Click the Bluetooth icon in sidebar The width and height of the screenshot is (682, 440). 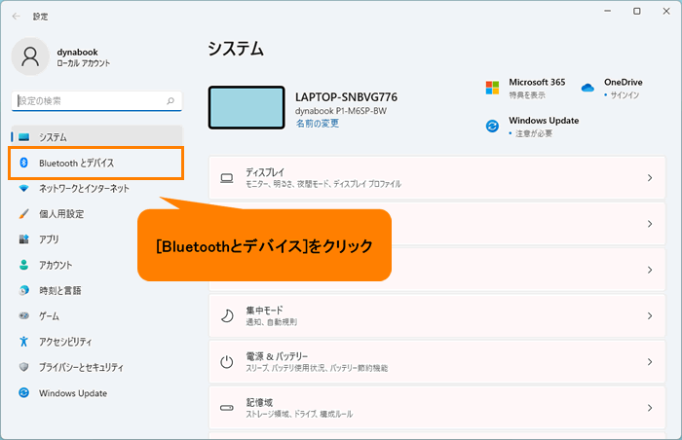click(x=24, y=163)
